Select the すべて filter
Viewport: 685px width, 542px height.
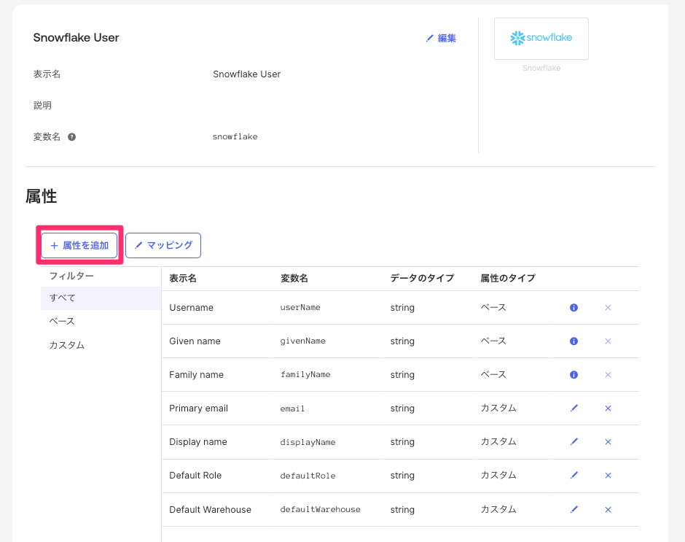[101, 298]
